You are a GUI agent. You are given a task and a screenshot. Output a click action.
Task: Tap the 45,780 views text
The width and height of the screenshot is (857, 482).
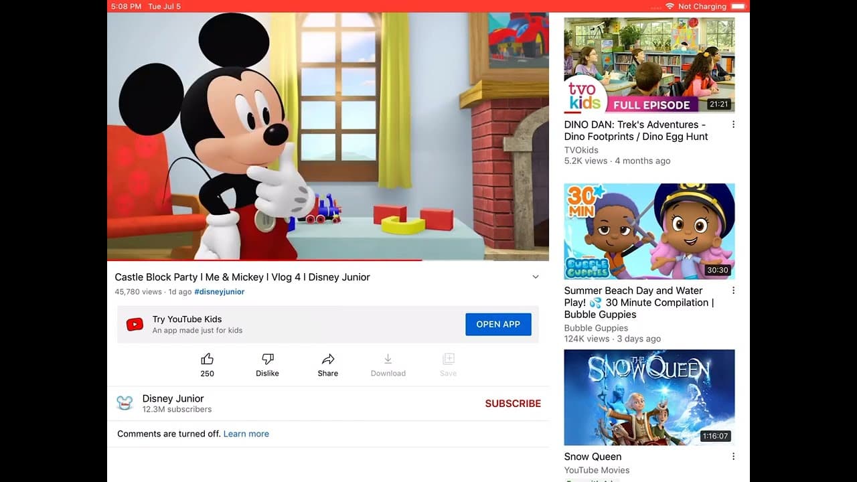pos(139,292)
